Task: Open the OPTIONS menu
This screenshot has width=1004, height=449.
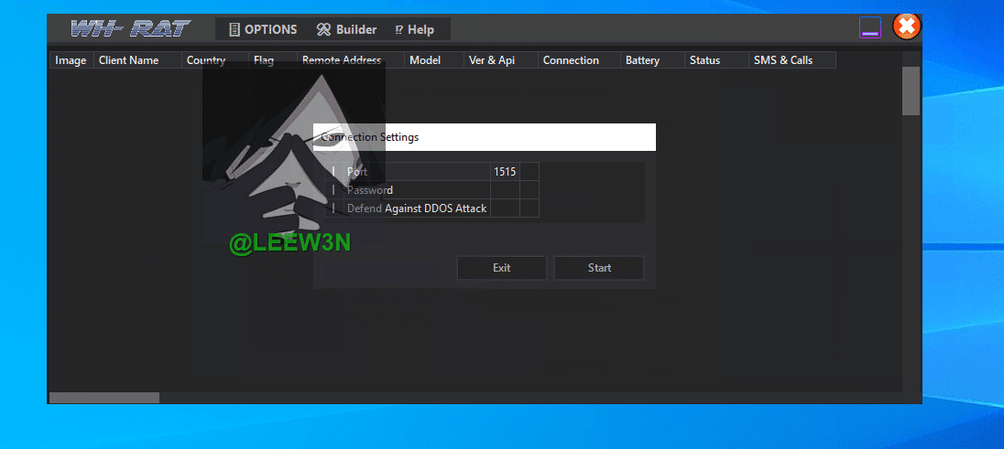Action: 263,29
